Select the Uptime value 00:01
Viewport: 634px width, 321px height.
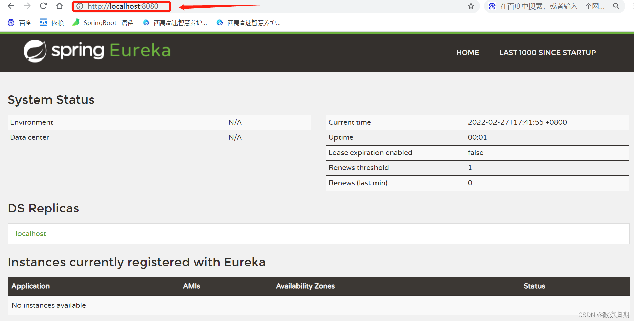[x=477, y=137]
